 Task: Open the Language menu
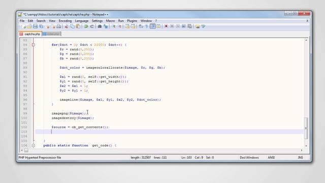pos(82,21)
